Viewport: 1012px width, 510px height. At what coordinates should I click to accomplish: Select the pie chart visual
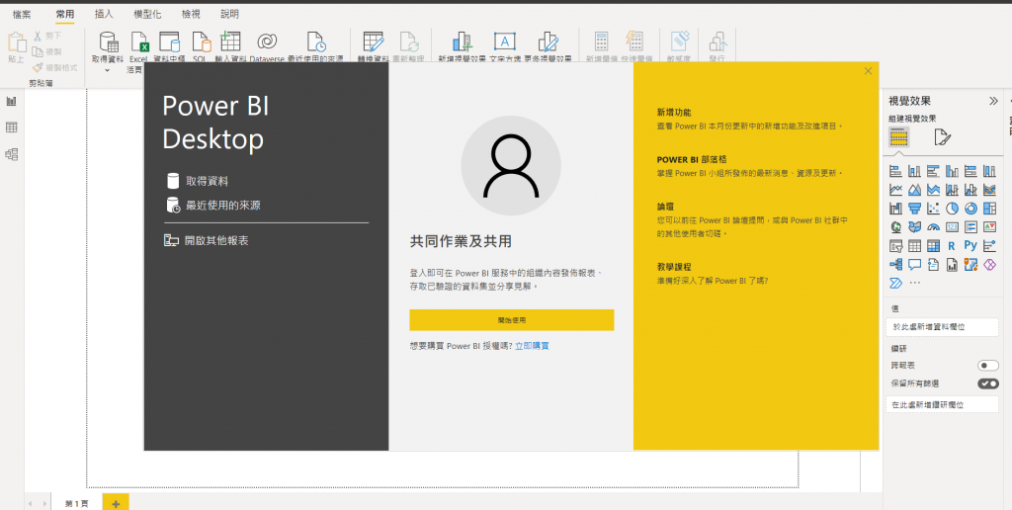952,209
